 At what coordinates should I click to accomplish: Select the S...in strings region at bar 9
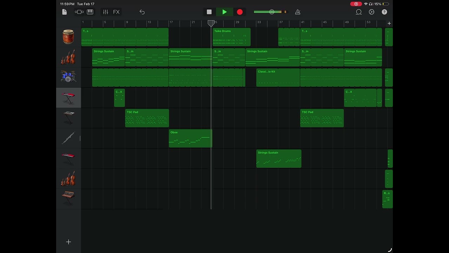pyautogui.click(x=147, y=57)
